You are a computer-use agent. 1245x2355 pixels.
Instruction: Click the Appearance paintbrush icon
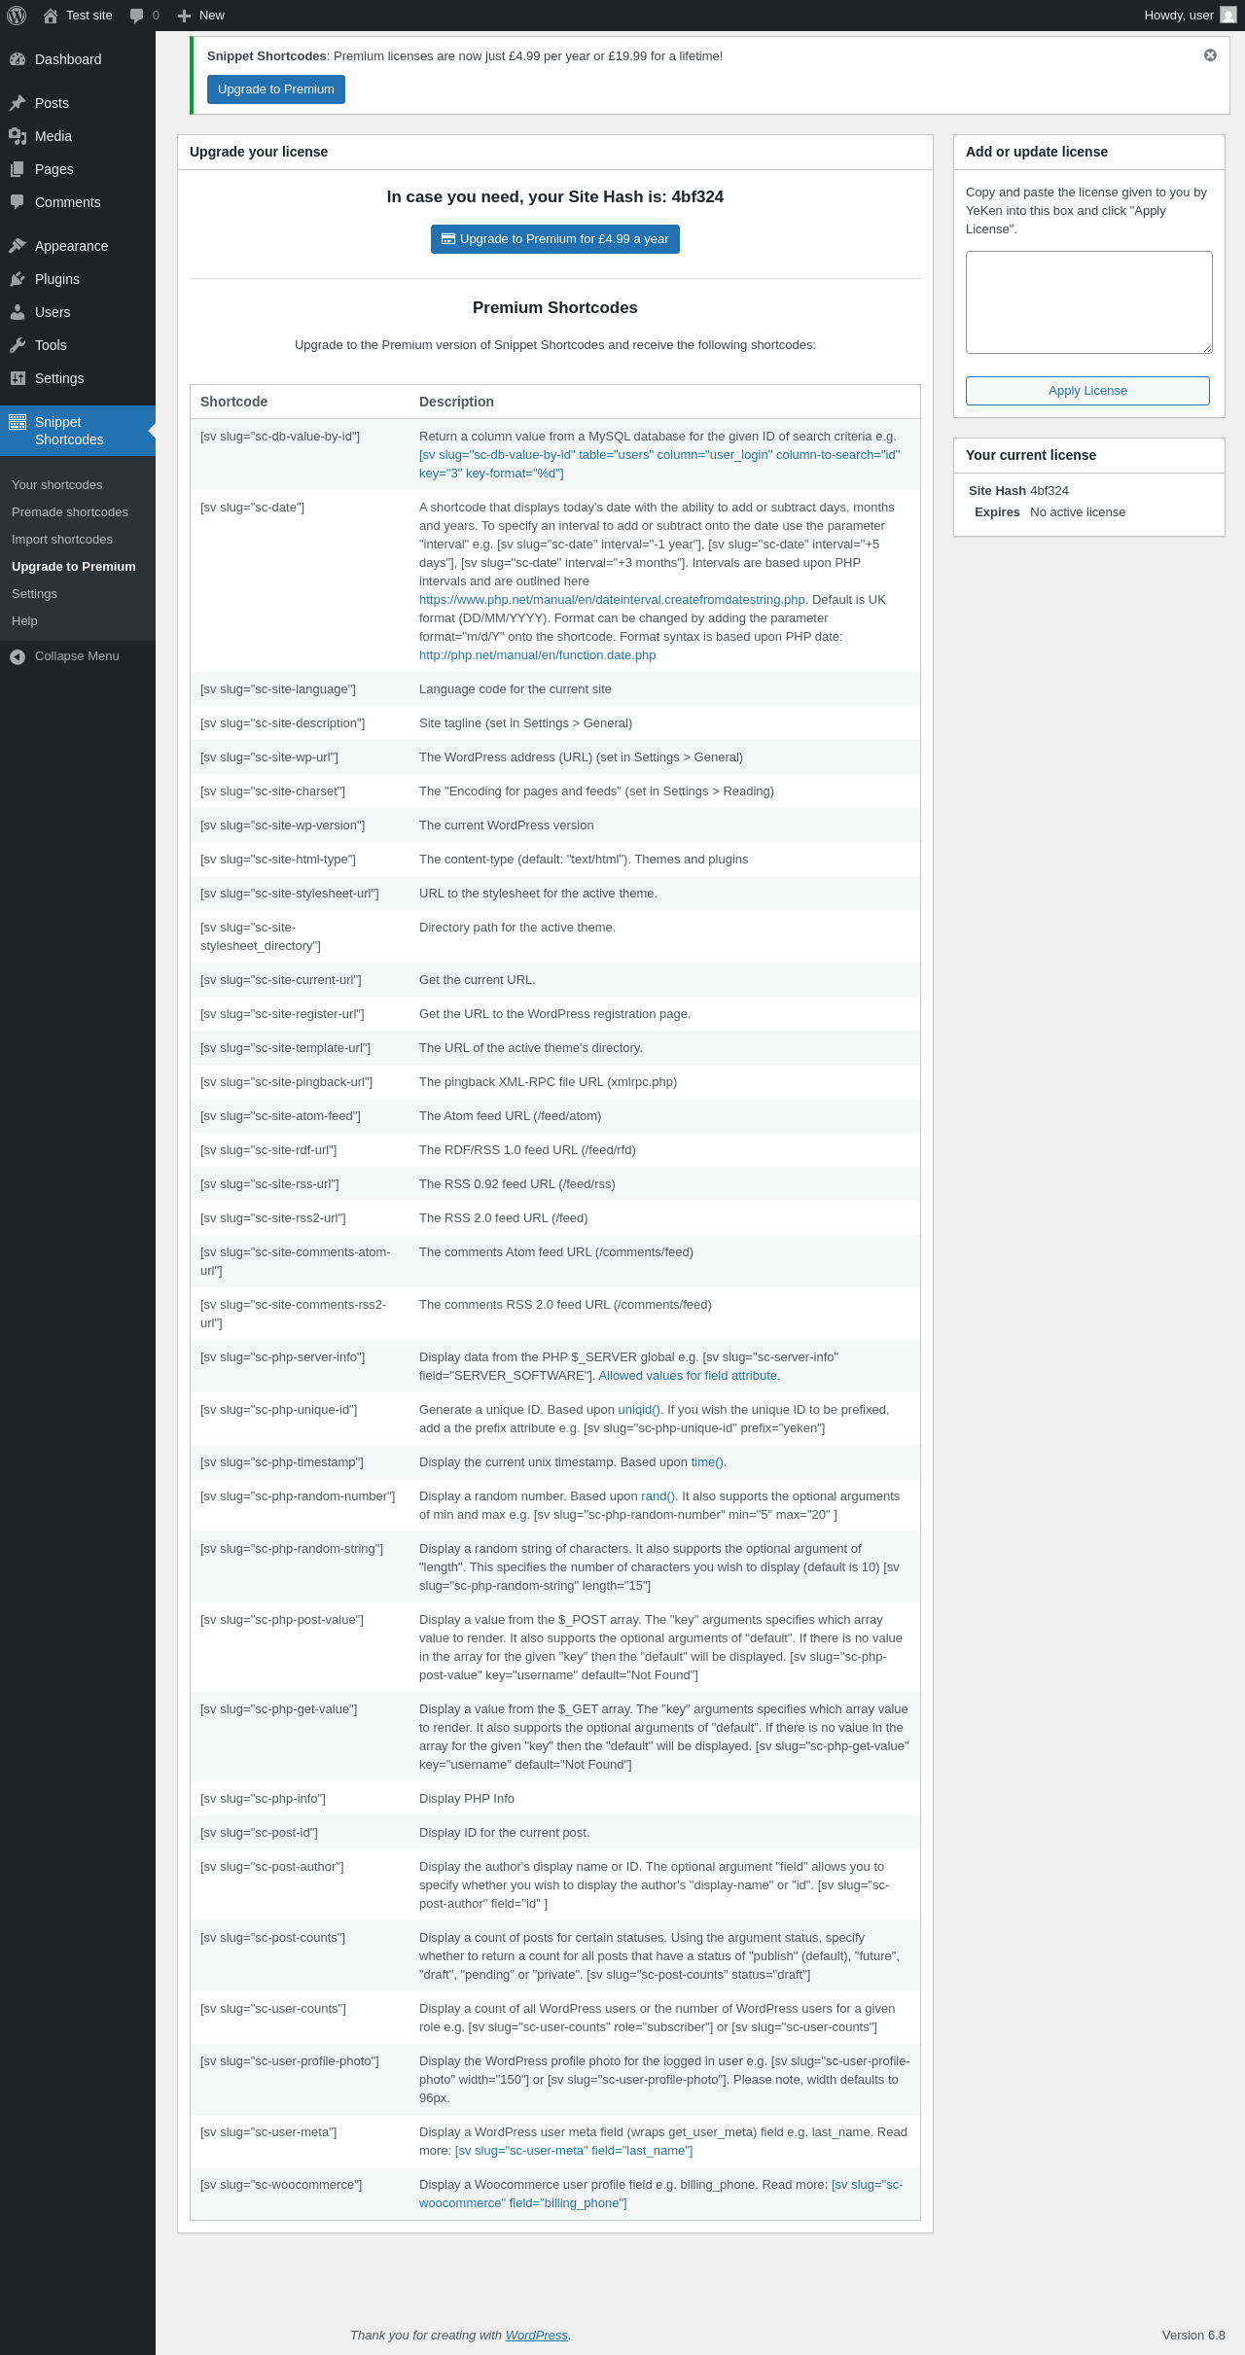pos(18,246)
